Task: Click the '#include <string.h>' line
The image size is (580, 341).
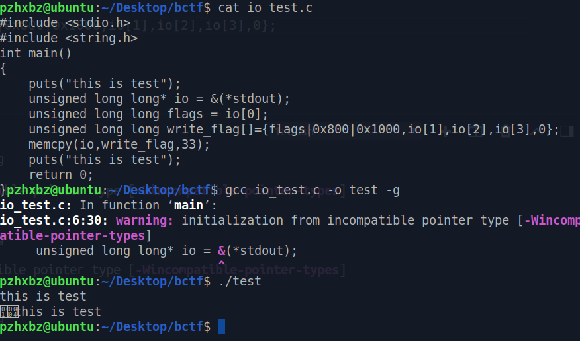Action: point(69,38)
